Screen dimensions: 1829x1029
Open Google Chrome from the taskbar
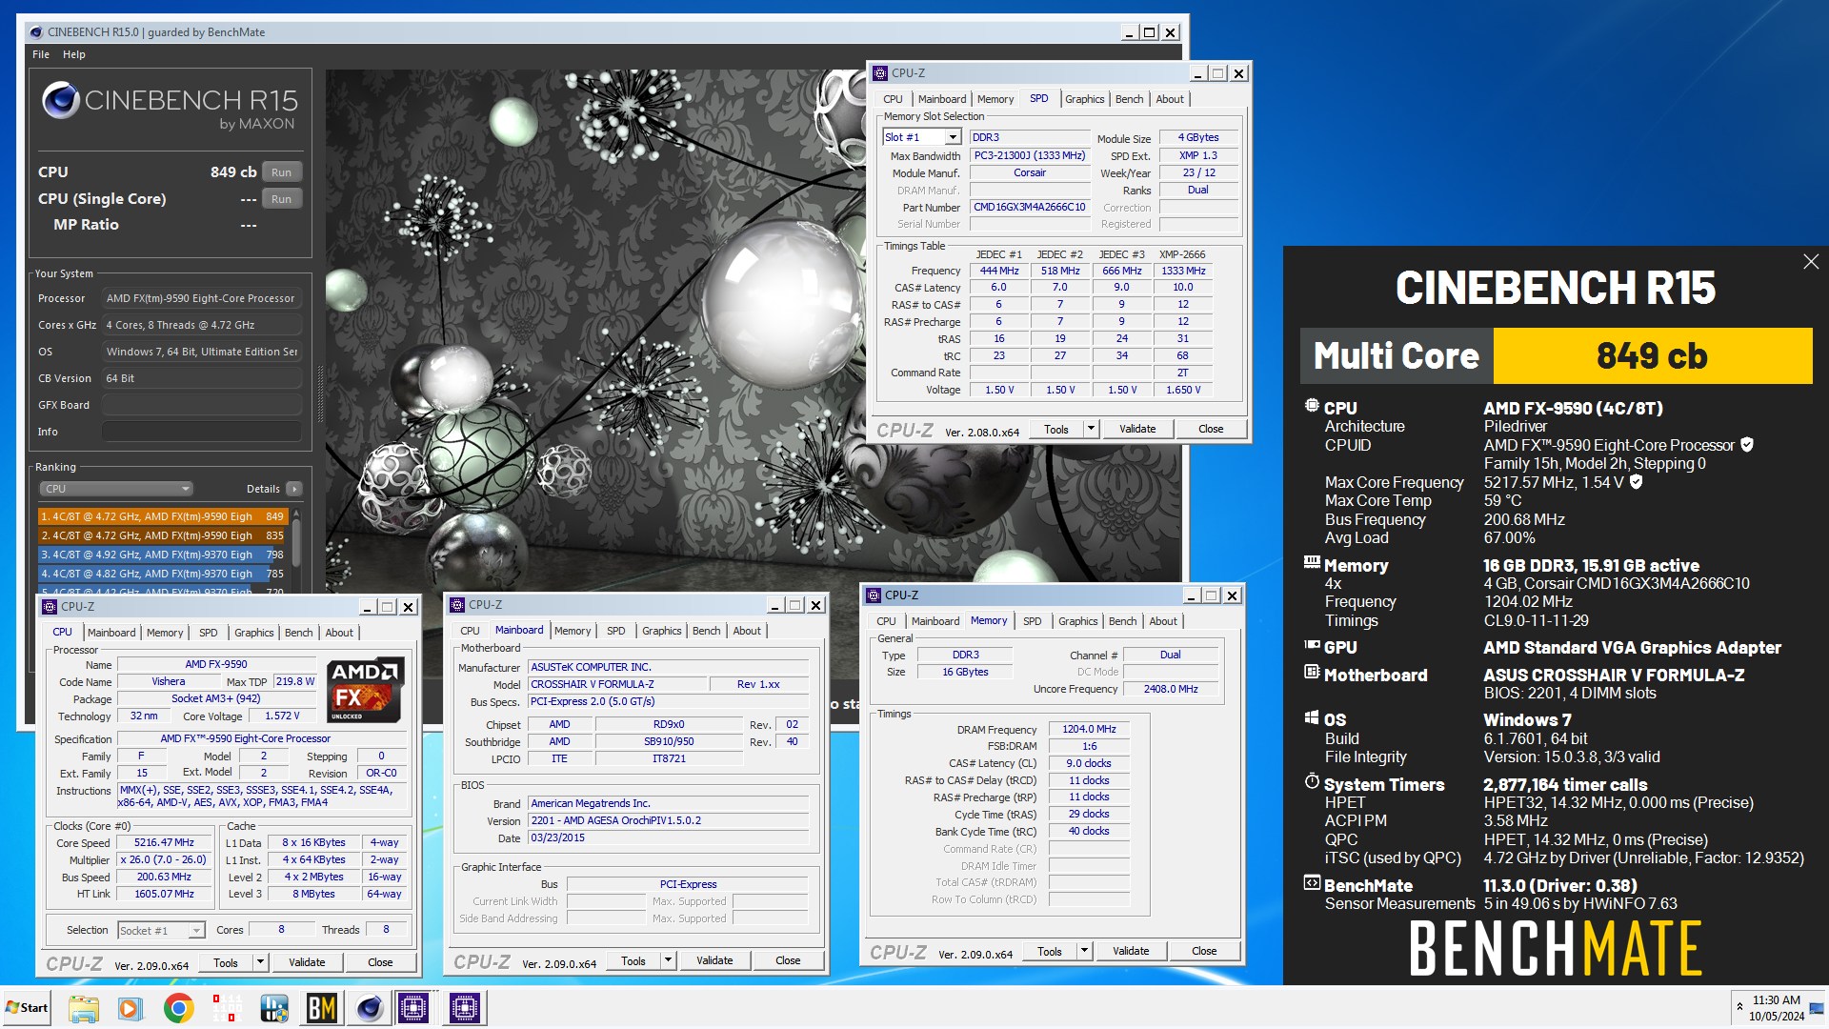[x=178, y=1008]
